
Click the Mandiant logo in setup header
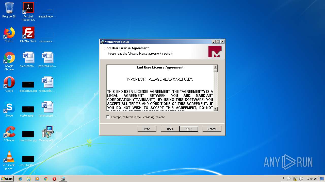[x=215, y=52]
